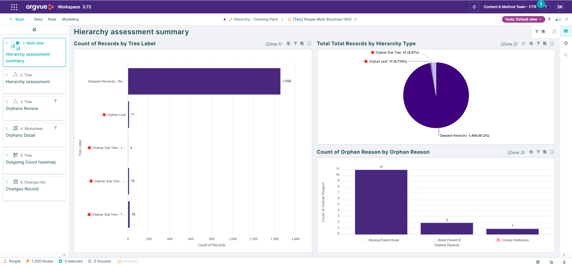Open the app launcher grid icon
Screen dimensions: 572x266
14,7
